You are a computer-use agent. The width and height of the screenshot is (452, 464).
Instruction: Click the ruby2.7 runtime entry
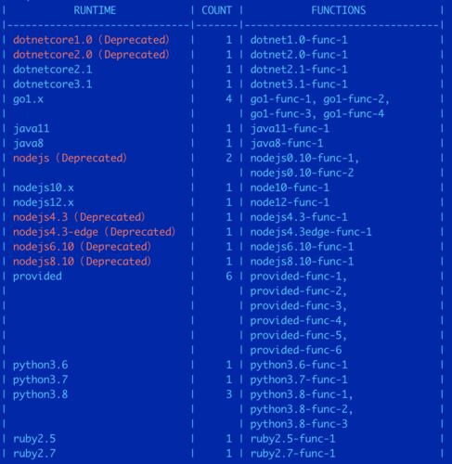[34, 454]
